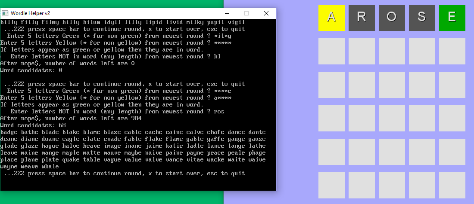This screenshot has width=474, height=204.
Task: Click the candidate word 'wayne'
Action: [9, 167]
